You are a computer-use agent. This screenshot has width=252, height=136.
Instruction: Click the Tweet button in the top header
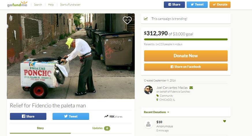click(197, 5)
